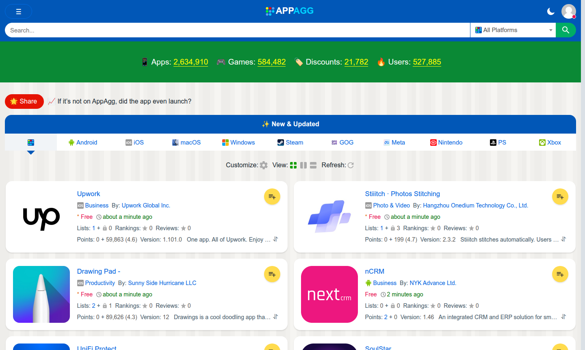Open the hamburger menu button
This screenshot has width=585, height=350.
(x=18, y=11)
